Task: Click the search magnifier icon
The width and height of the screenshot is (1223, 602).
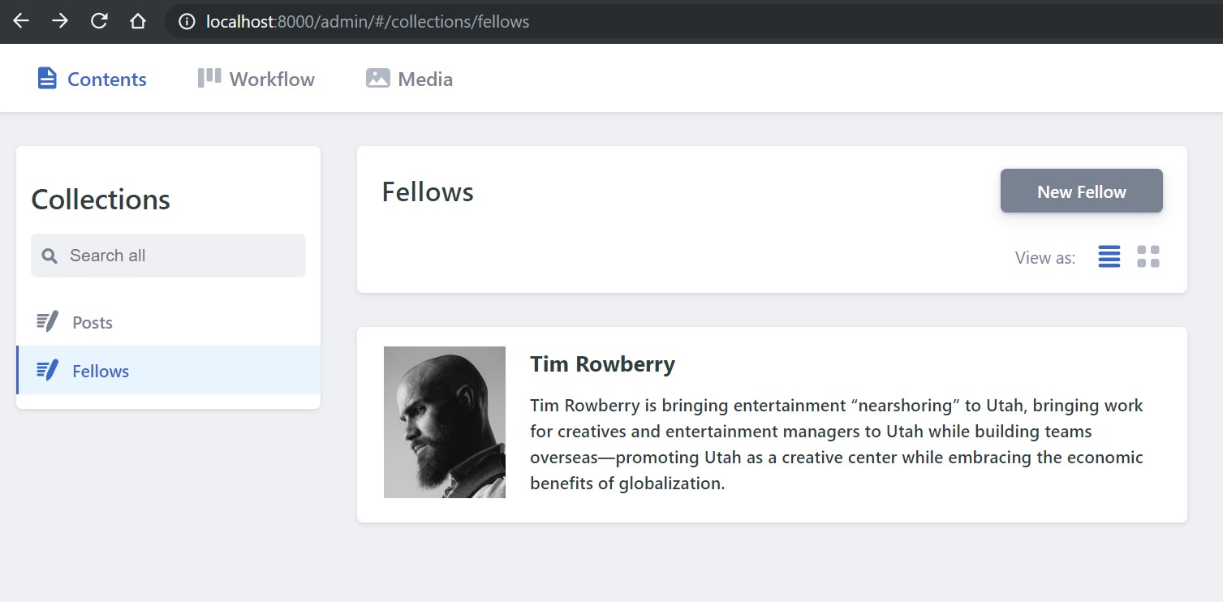Action: (x=50, y=256)
